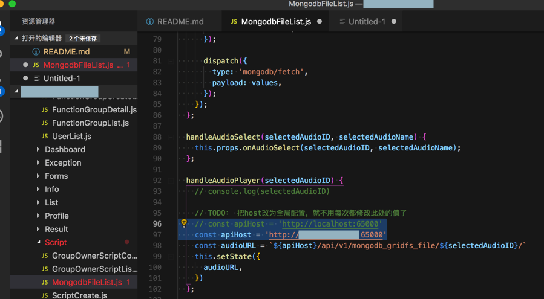Open README.md from the open editors list
Screen dimensions: 544x299
coord(74,51)
